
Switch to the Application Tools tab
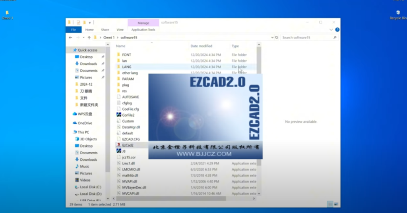[x=143, y=30]
